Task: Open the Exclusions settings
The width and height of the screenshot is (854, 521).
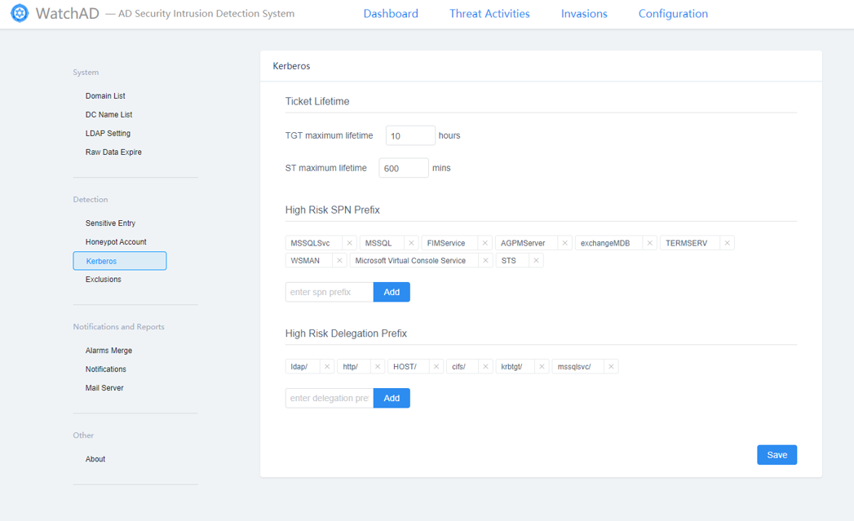Action: [103, 280]
